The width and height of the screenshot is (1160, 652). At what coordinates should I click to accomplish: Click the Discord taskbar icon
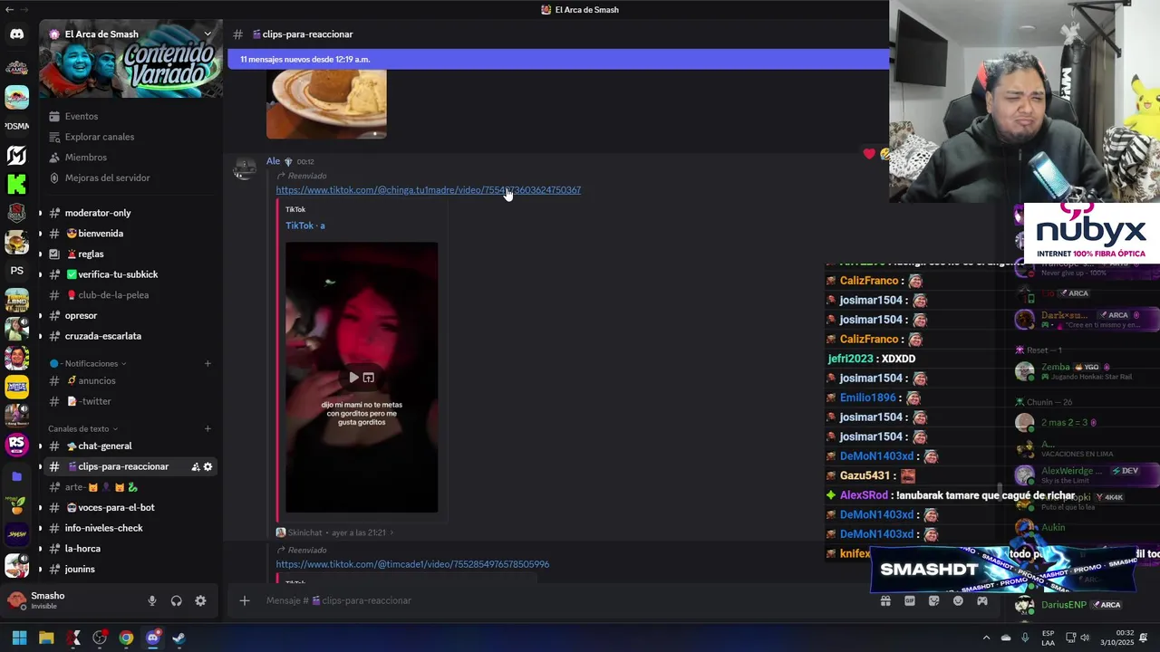(x=152, y=638)
